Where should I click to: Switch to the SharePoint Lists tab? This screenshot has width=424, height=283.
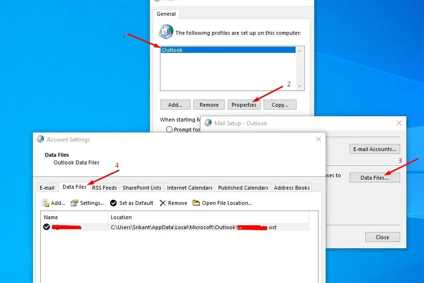142,188
